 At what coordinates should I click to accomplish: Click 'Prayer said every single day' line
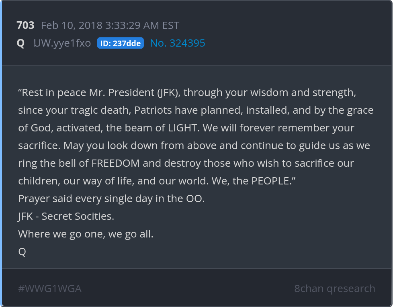point(111,199)
